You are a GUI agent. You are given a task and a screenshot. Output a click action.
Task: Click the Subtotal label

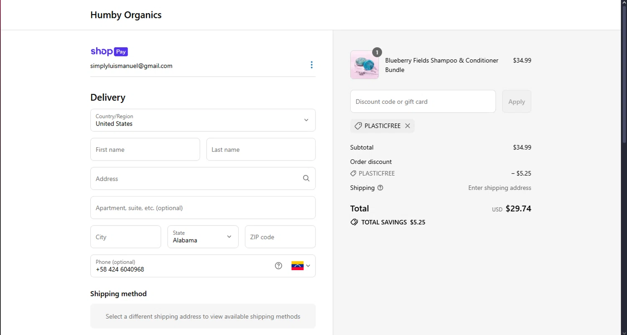coord(362,147)
